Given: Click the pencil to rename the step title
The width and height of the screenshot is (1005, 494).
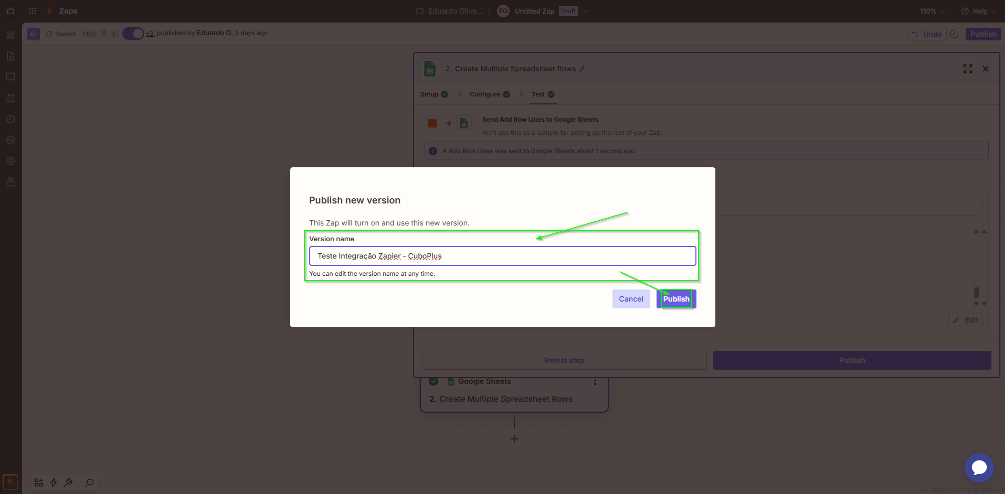Looking at the screenshot, I should click(582, 69).
